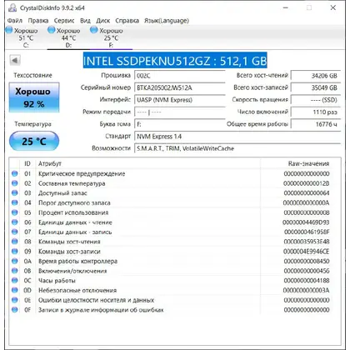Click total host writes value 35049 GB
This screenshot has width=350, height=350.
coord(316,87)
